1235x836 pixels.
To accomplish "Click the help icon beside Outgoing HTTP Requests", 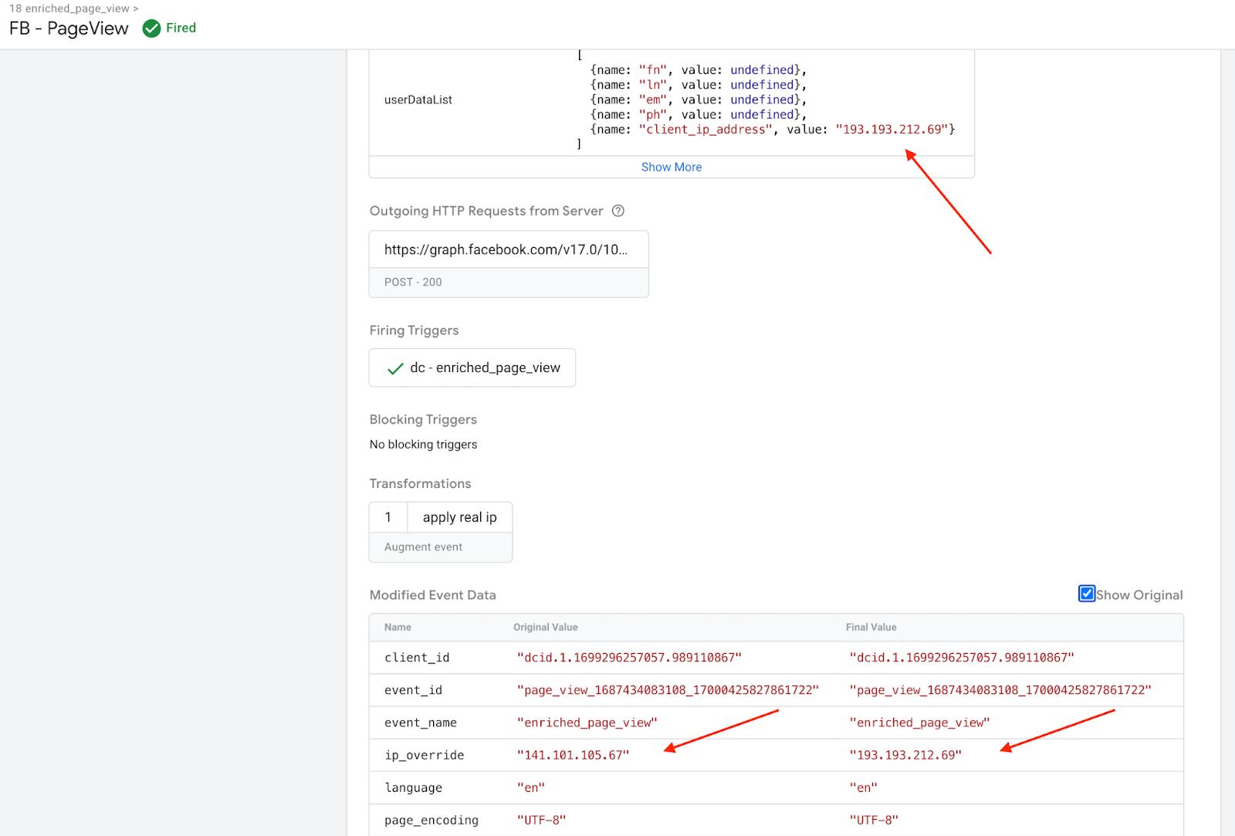I will pyautogui.click(x=617, y=211).
